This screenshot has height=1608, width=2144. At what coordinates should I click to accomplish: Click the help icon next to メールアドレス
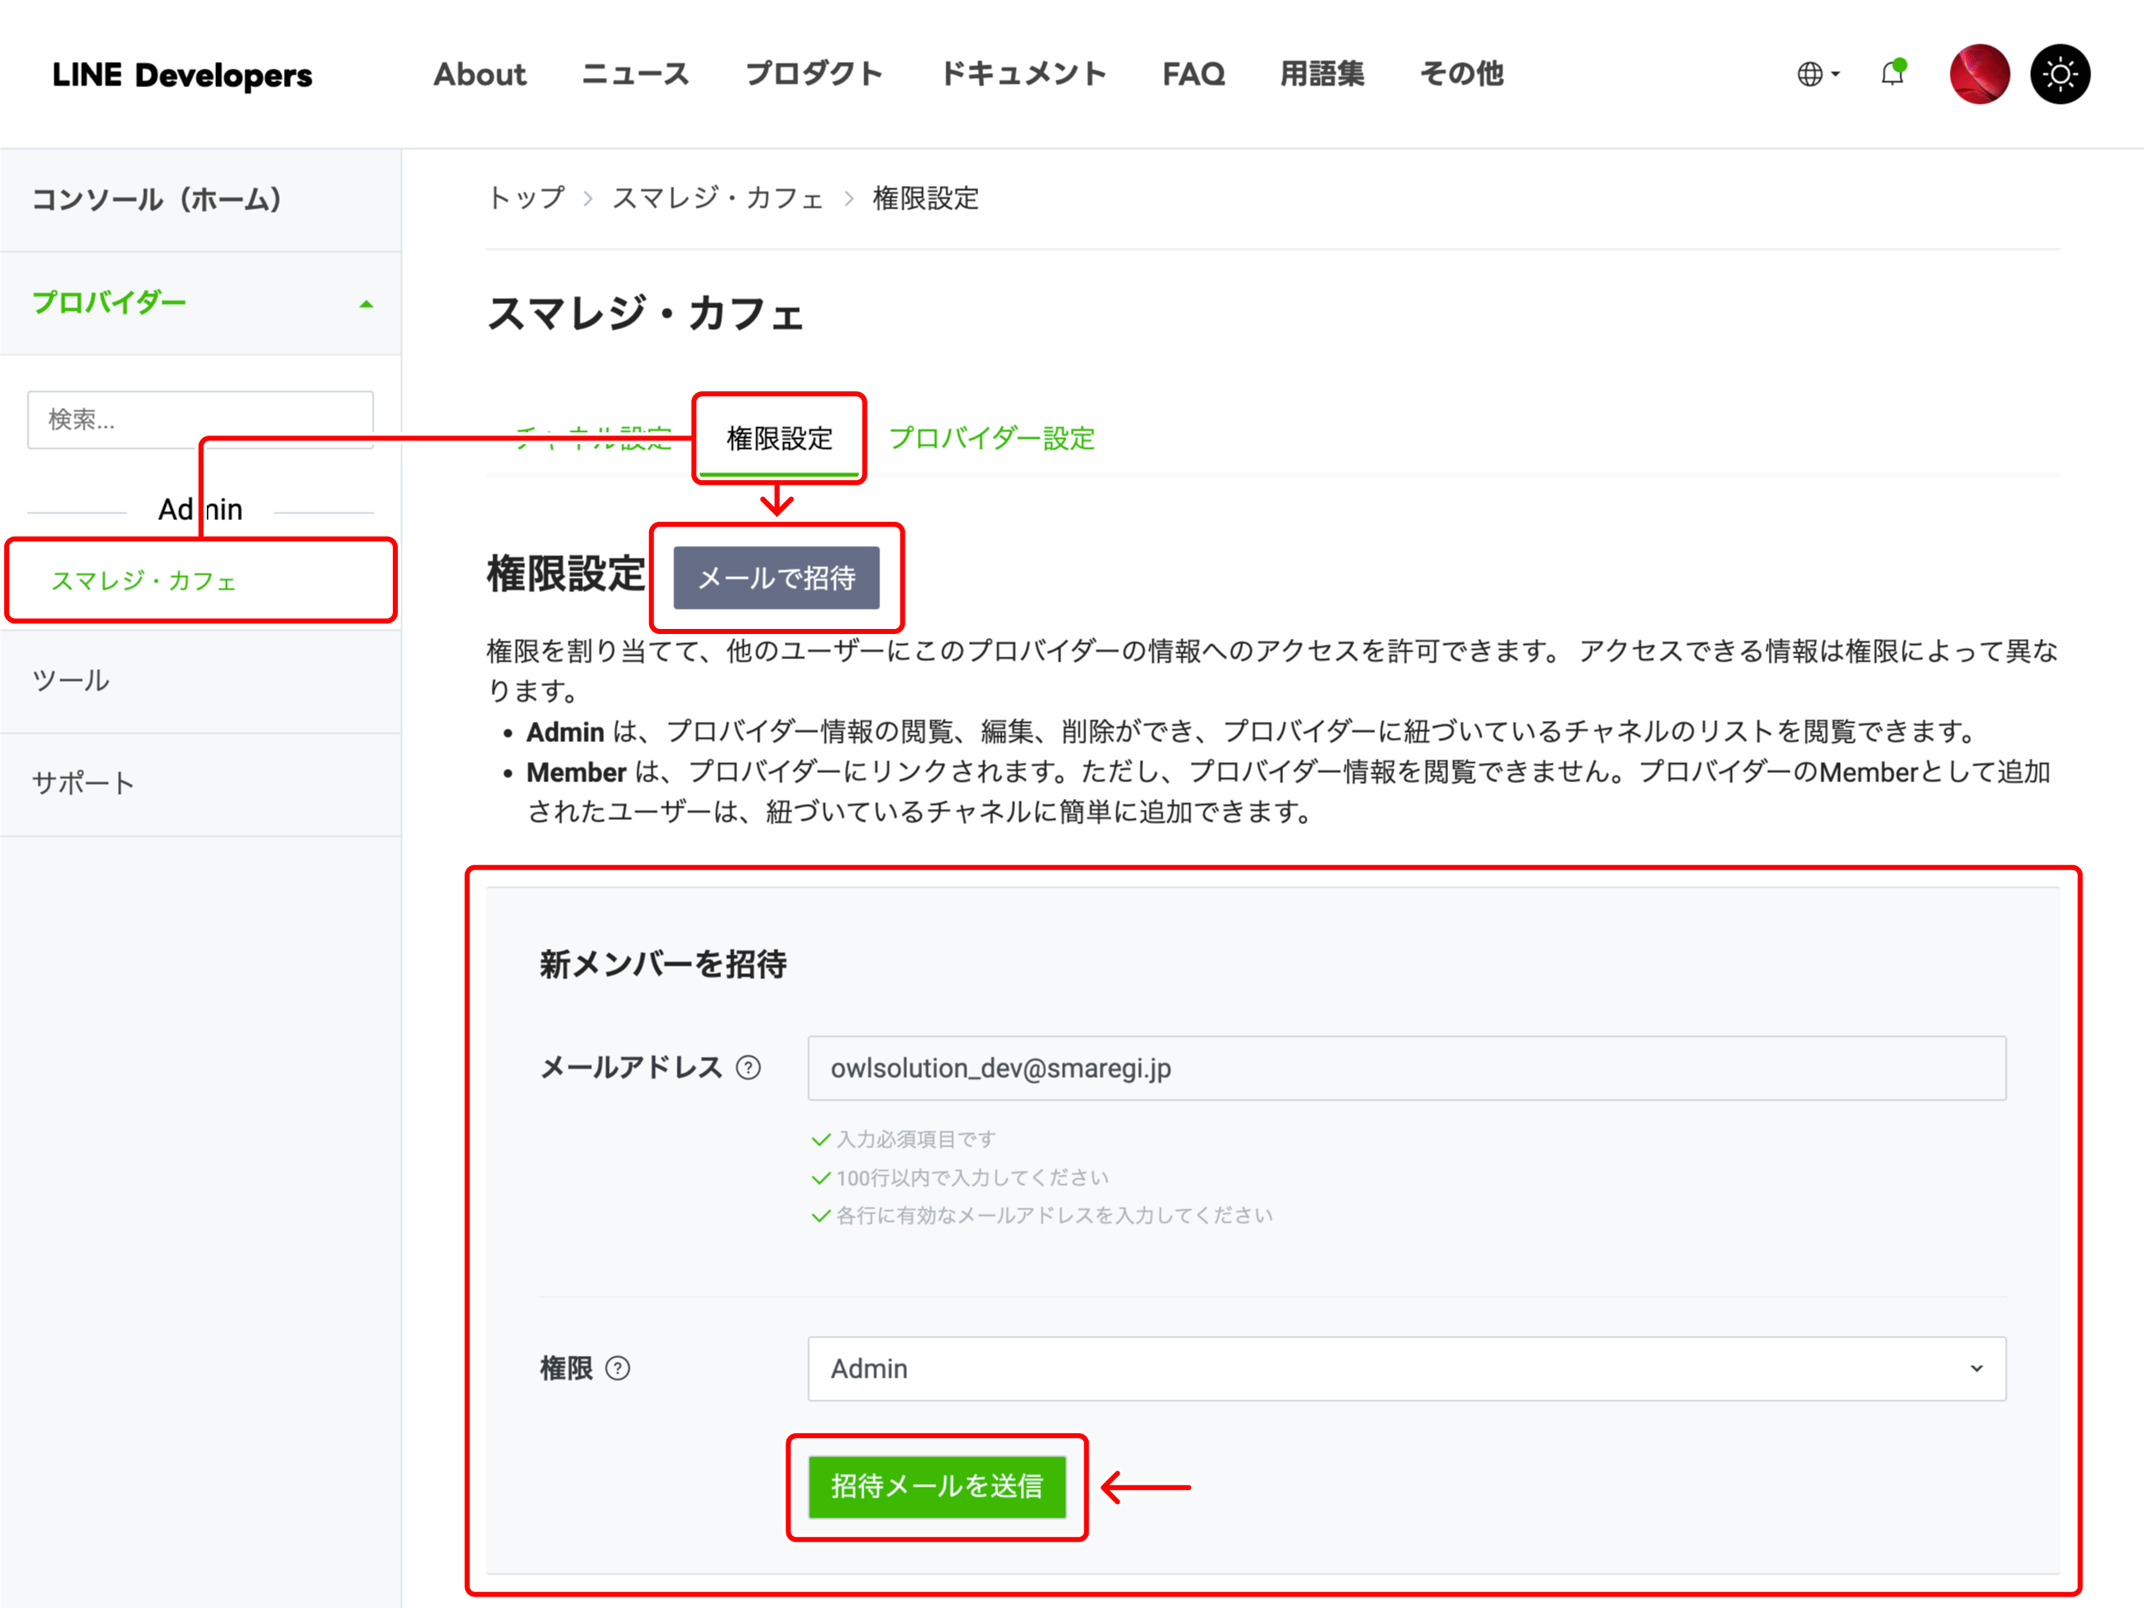748,1067
